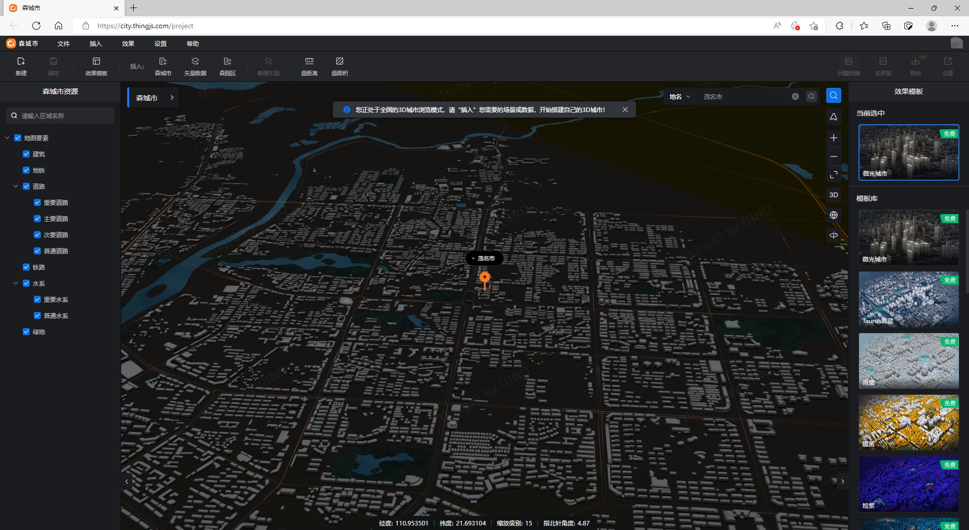This screenshot has width=969, height=530.
Task: Open 效果模板 from the toolbar
Action: [96, 66]
